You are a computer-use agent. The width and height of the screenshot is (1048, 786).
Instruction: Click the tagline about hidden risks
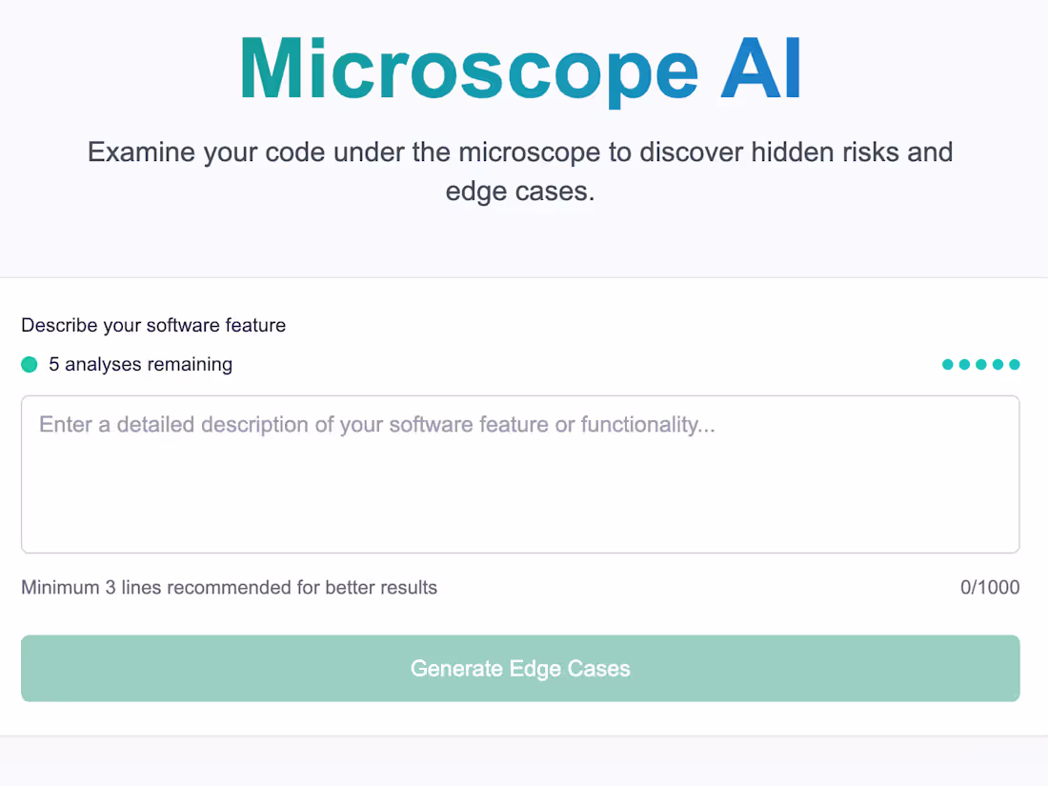click(520, 171)
